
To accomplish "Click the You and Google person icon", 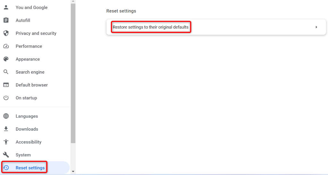I will click(x=6, y=7).
